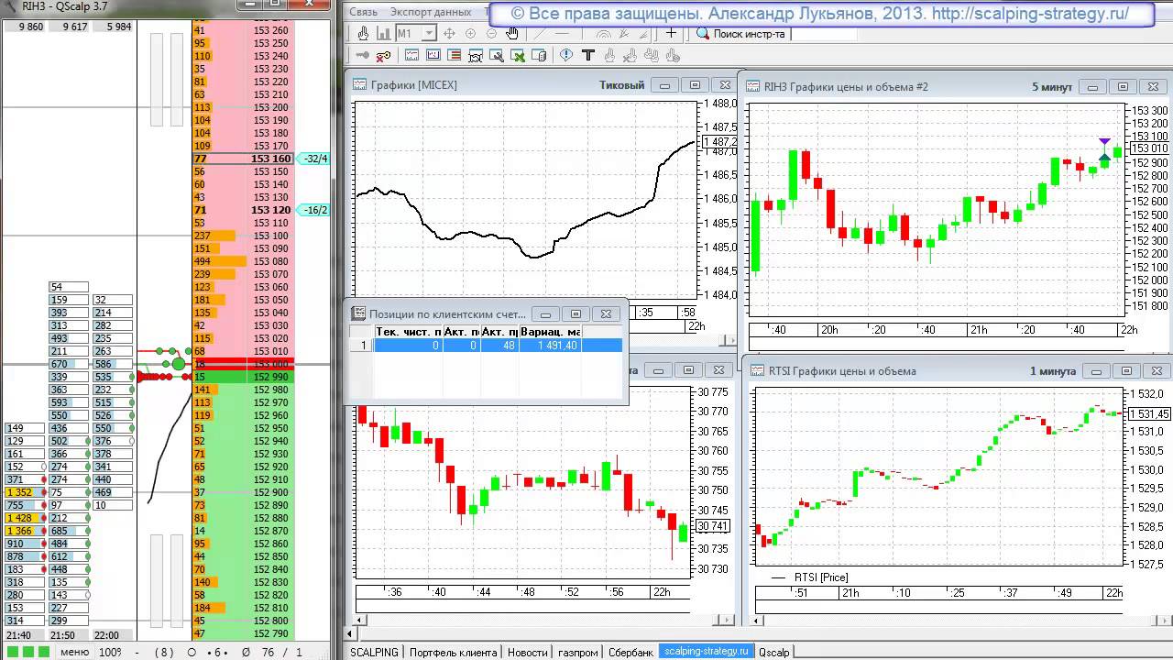Screen dimensions: 1173x660
Task: Select the pan hand tool in toolbar
Action: point(512,34)
